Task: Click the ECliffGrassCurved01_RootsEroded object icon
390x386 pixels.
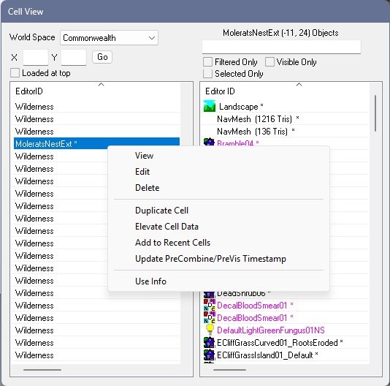Action: [x=209, y=343]
